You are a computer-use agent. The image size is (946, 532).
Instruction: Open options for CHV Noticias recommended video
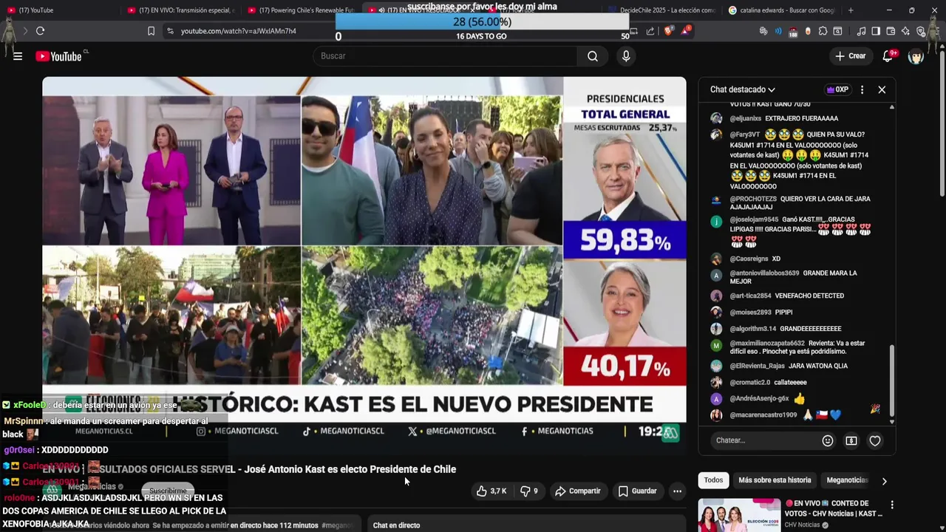(892, 505)
